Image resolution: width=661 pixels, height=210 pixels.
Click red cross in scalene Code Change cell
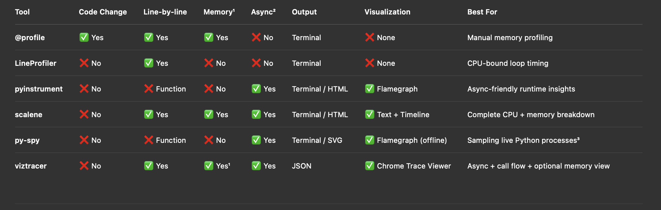click(84, 114)
